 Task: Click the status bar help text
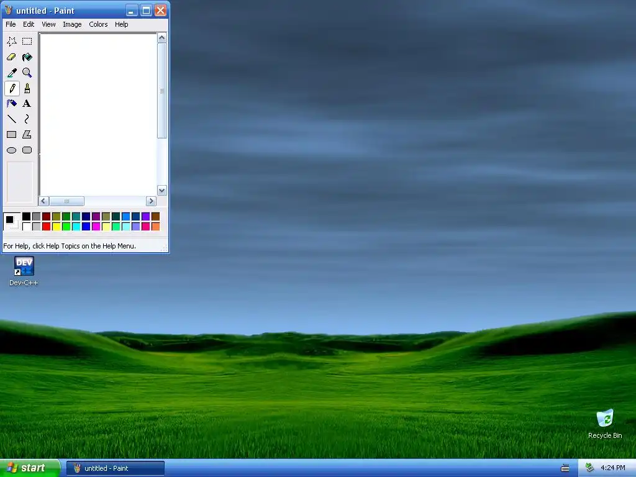click(x=70, y=246)
